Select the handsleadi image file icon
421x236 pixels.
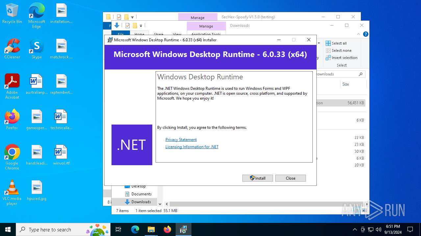pyautogui.click(x=37, y=155)
